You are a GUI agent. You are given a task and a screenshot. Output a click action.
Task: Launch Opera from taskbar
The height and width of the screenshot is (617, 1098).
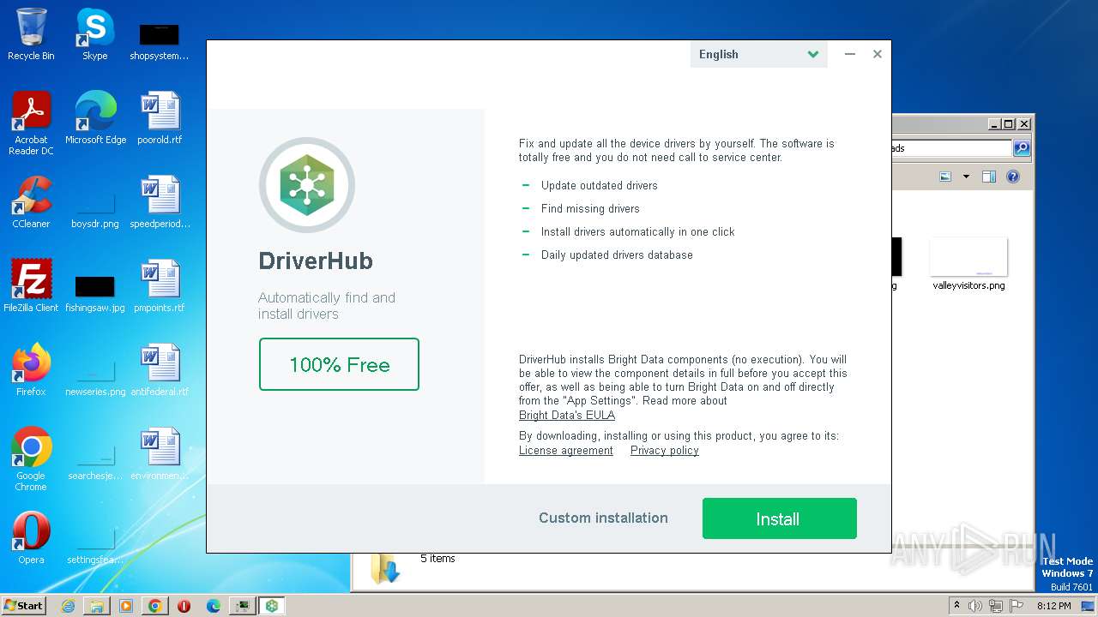[x=184, y=606]
